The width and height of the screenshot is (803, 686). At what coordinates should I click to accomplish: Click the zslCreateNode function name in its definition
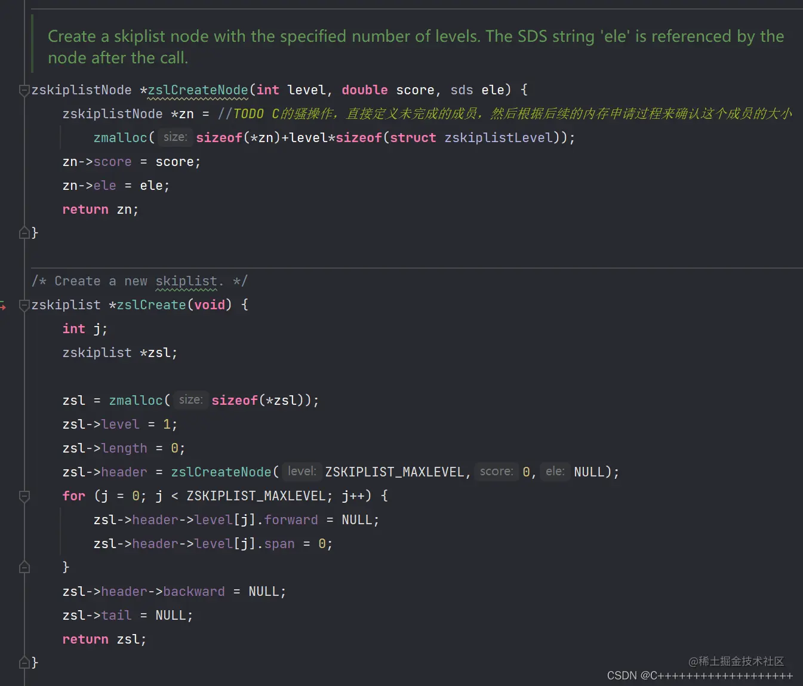pos(198,90)
